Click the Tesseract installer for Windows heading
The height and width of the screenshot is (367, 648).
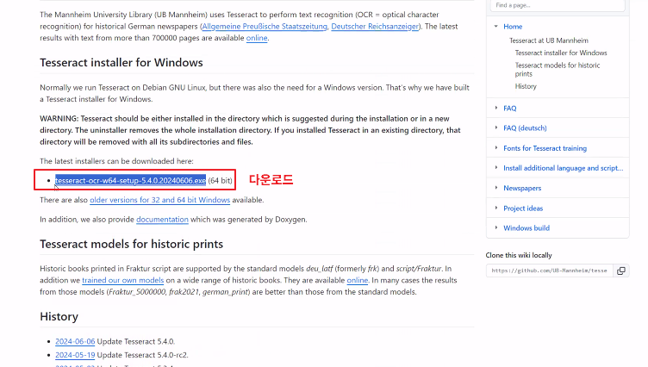[121, 62]
